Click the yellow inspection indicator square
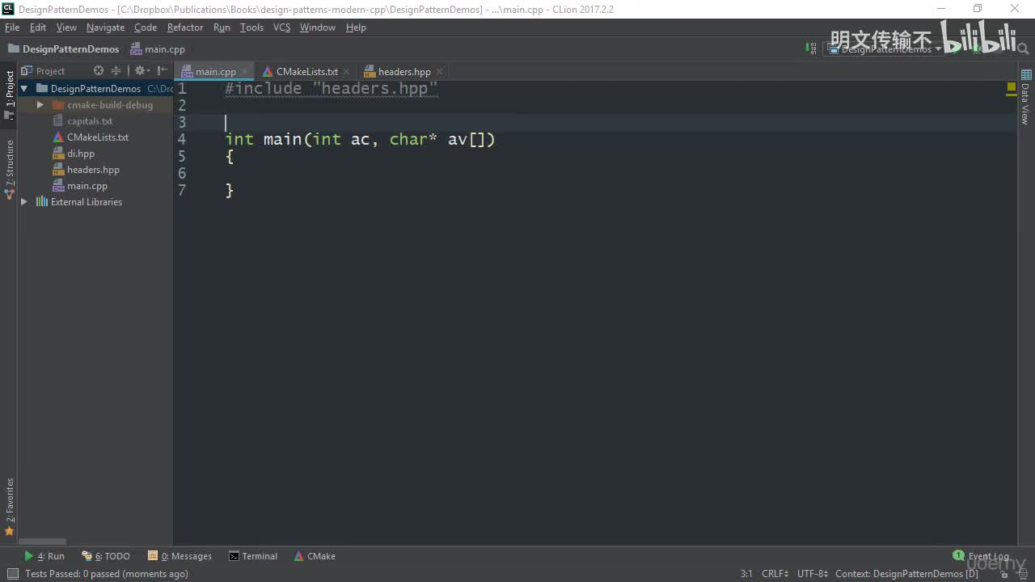1035x582 pixels. [x=1012, y=86]
